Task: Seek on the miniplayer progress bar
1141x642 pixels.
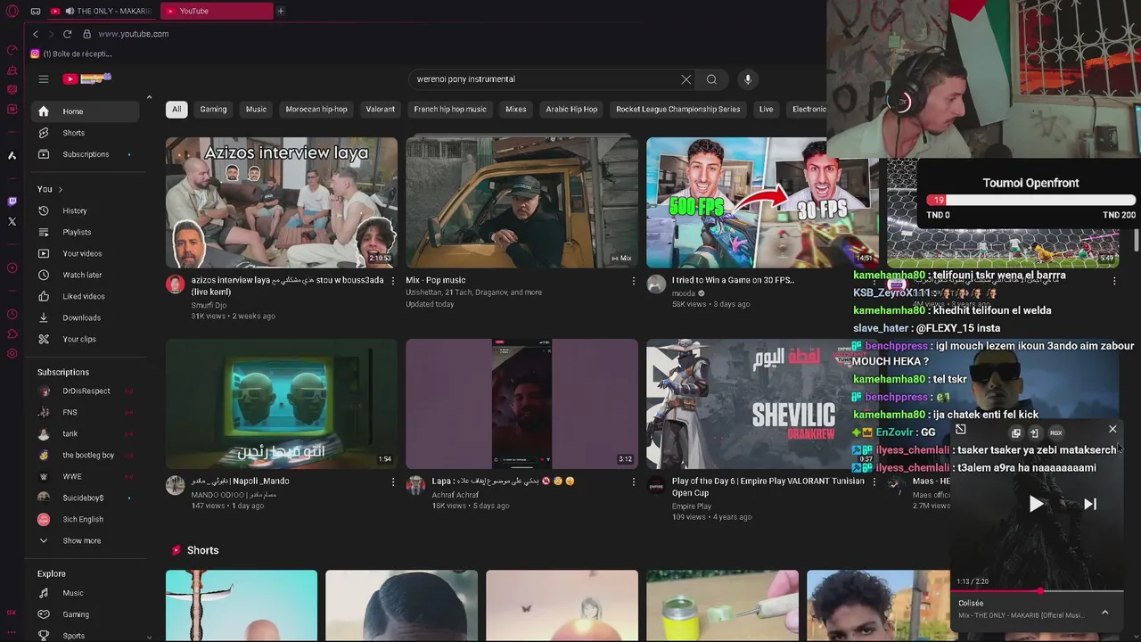Action: 1037,591
